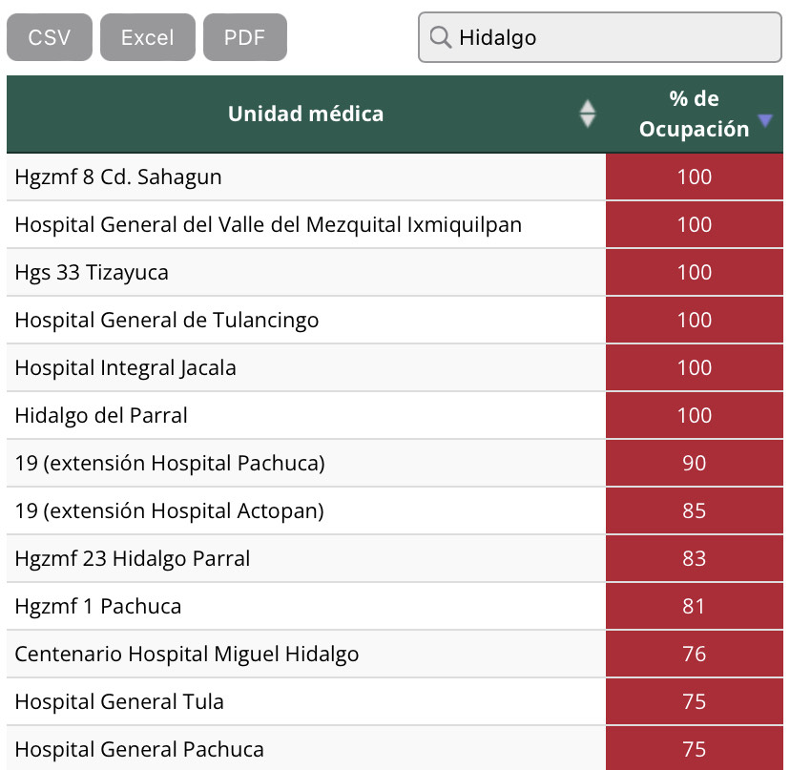Click the Hgs 33 Tizayuca row

tap(92, 272)
